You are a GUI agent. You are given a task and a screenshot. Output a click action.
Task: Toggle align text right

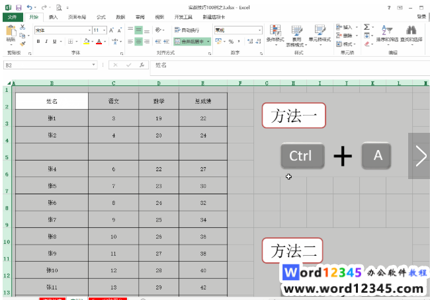147,42
